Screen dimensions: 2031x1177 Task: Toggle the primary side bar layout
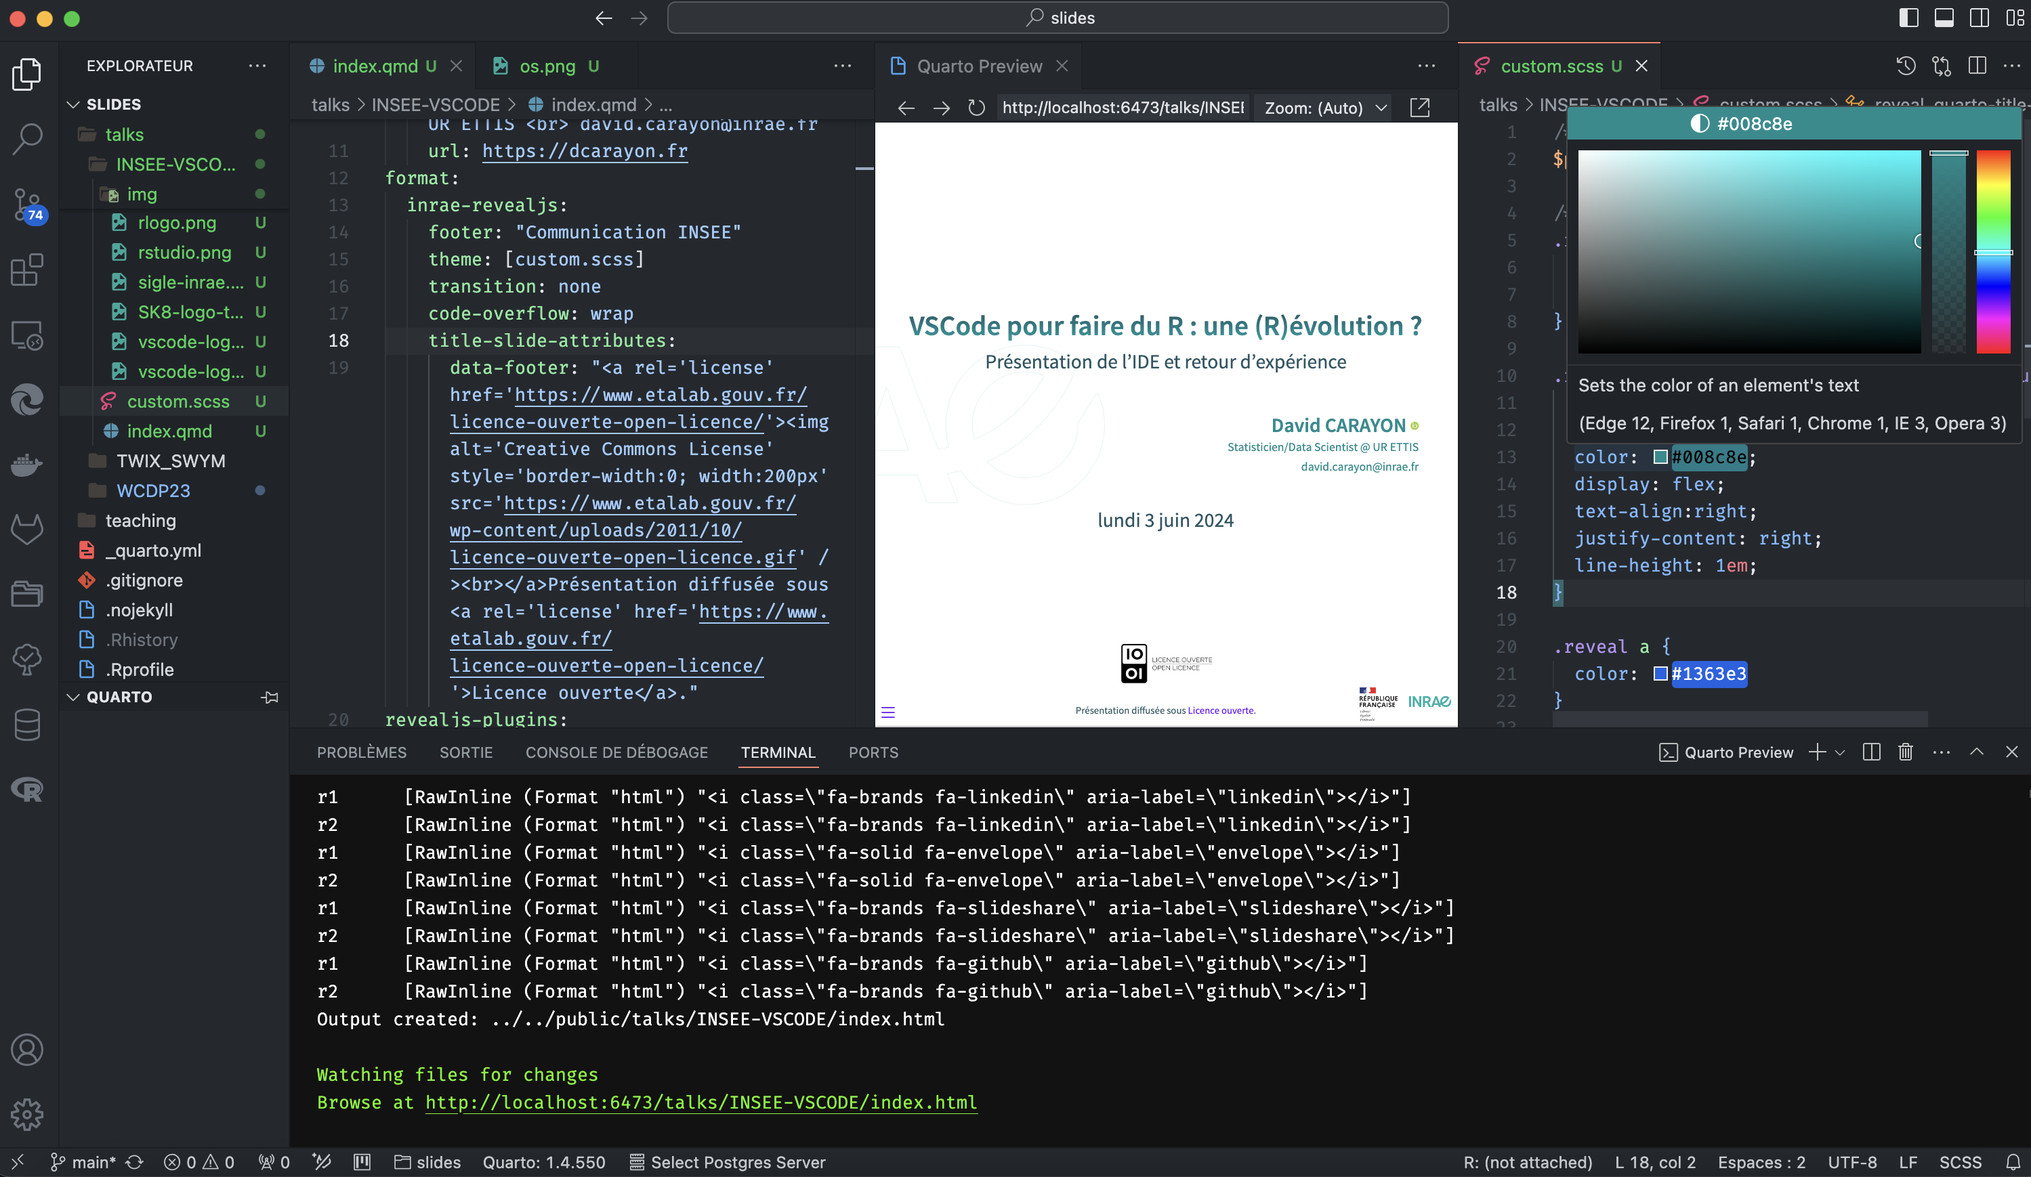tap(1908, 18)
